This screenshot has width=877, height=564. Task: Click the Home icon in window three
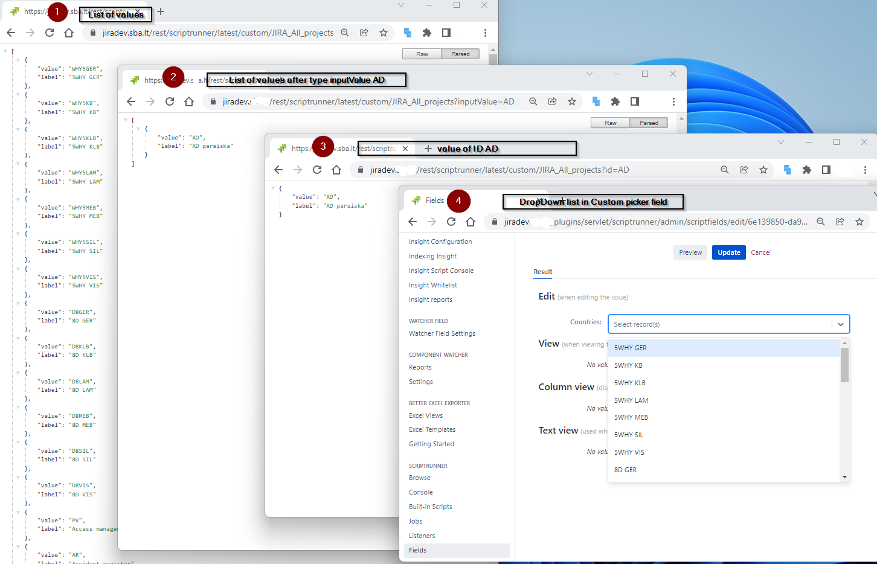(336, 170)
